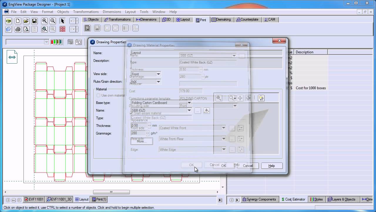Click the first Print tab page layout icon
376x212 pixels.
tap(87, 28)
